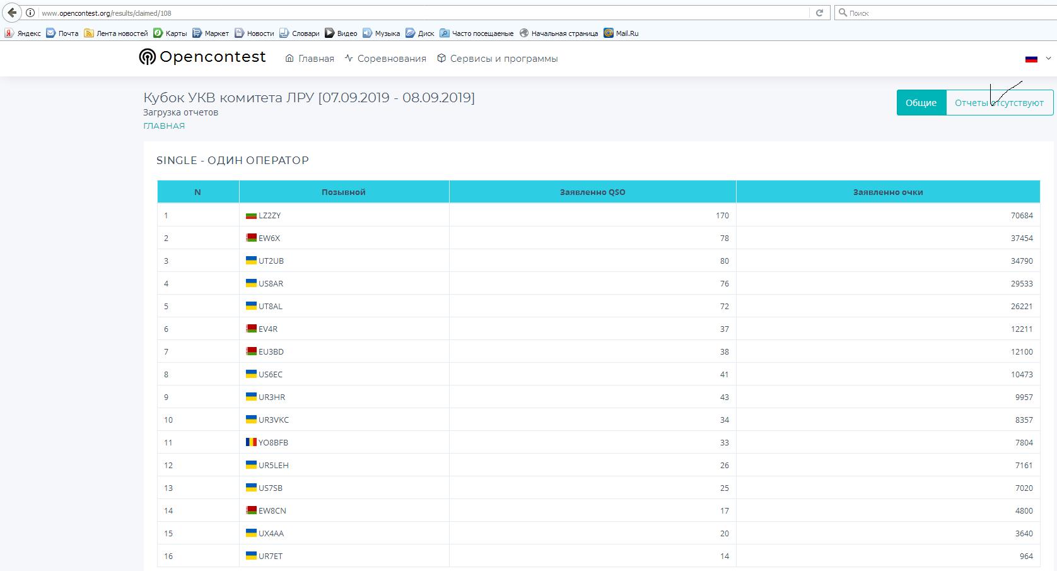Switch to the Общие tab
The width and height of the screenshot is (1057, 571).
click(x=921, y=103)
